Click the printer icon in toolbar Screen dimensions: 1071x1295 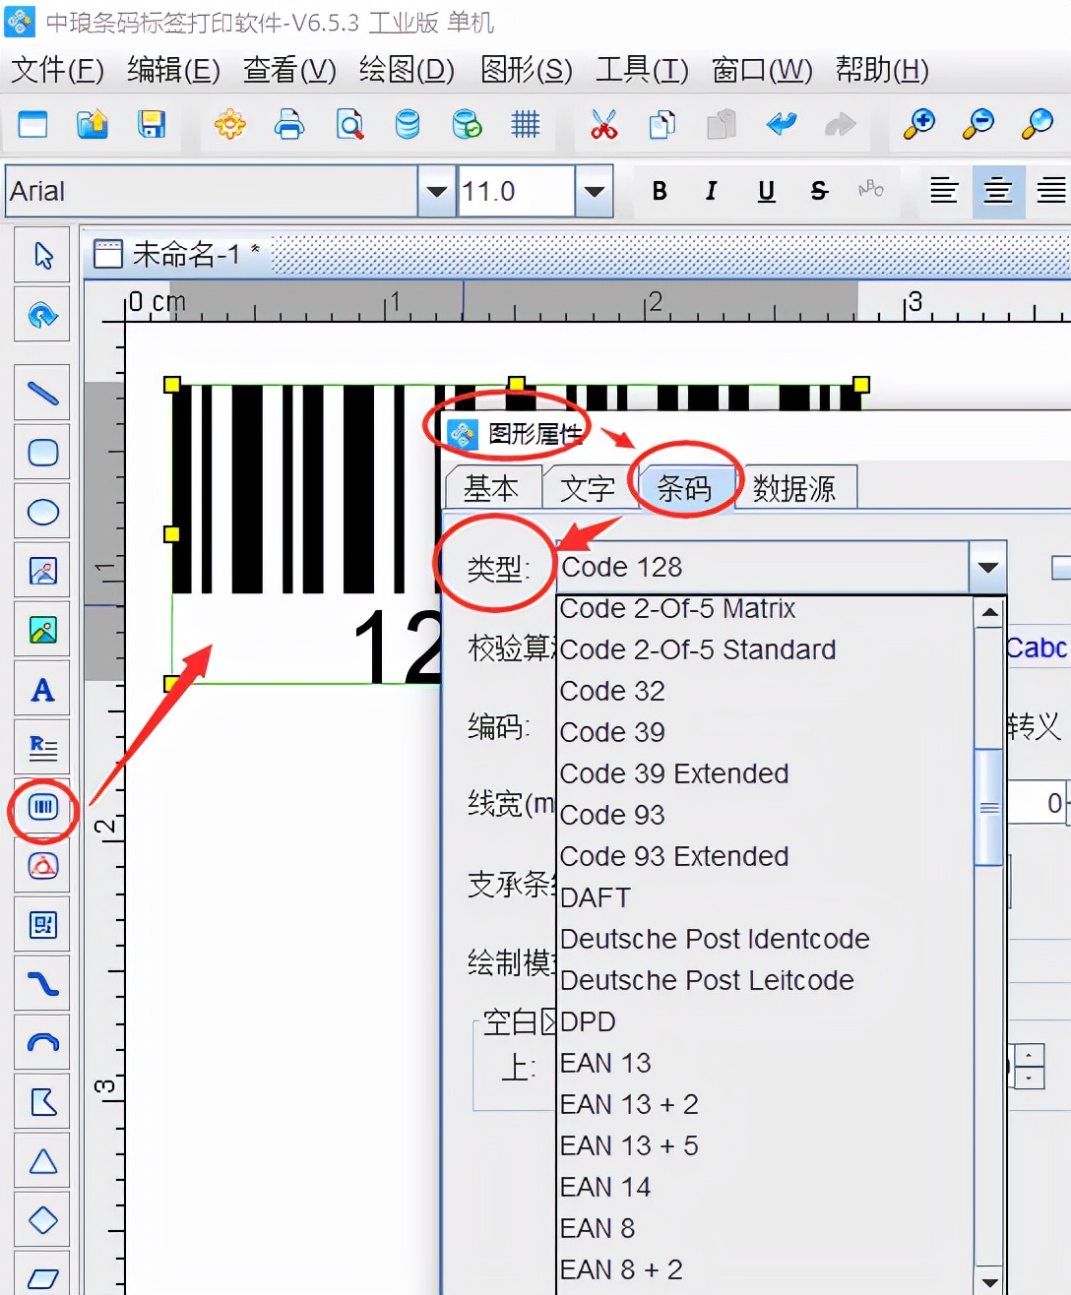[289, 125]
